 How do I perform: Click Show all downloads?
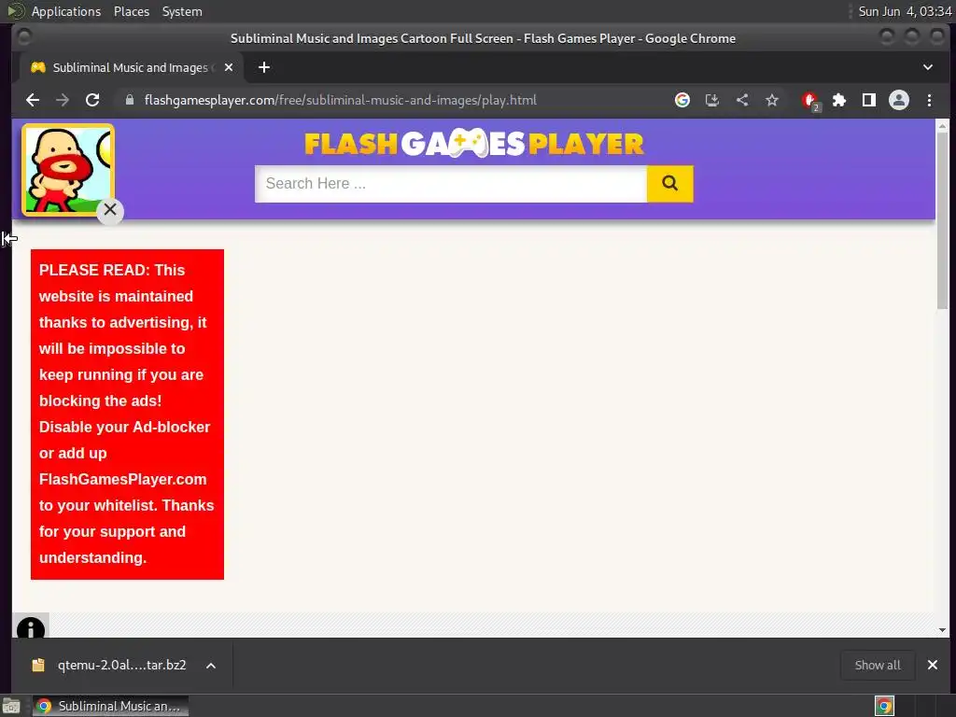[x=878, y=665]
